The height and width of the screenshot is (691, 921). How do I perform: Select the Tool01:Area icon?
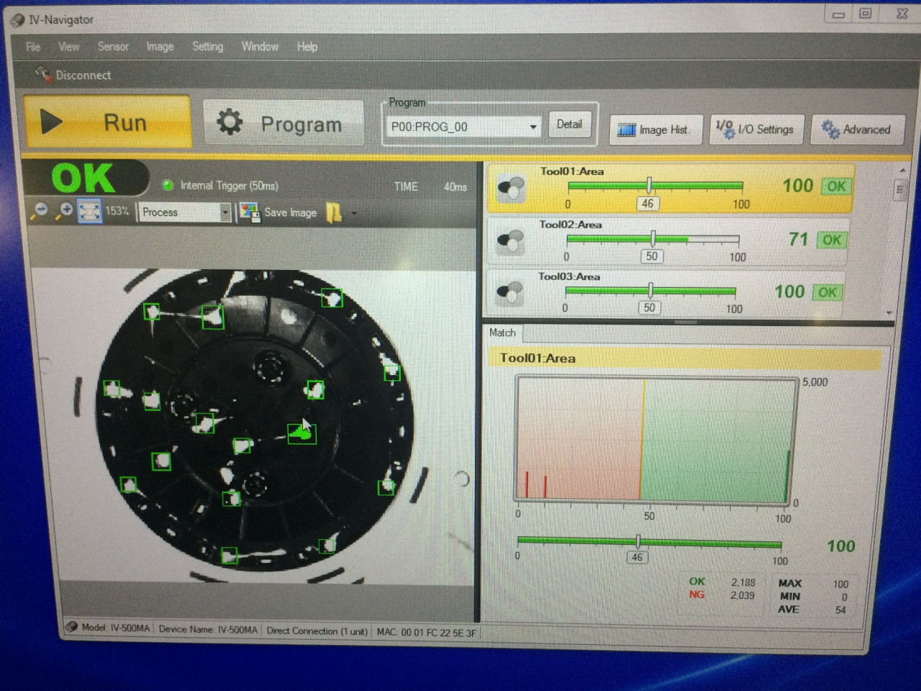point(511,189)
